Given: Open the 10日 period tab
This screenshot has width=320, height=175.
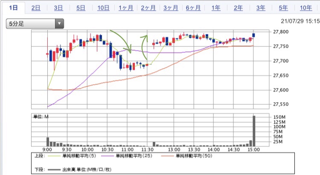Looking at the screenshot, I should click(103, 8).
